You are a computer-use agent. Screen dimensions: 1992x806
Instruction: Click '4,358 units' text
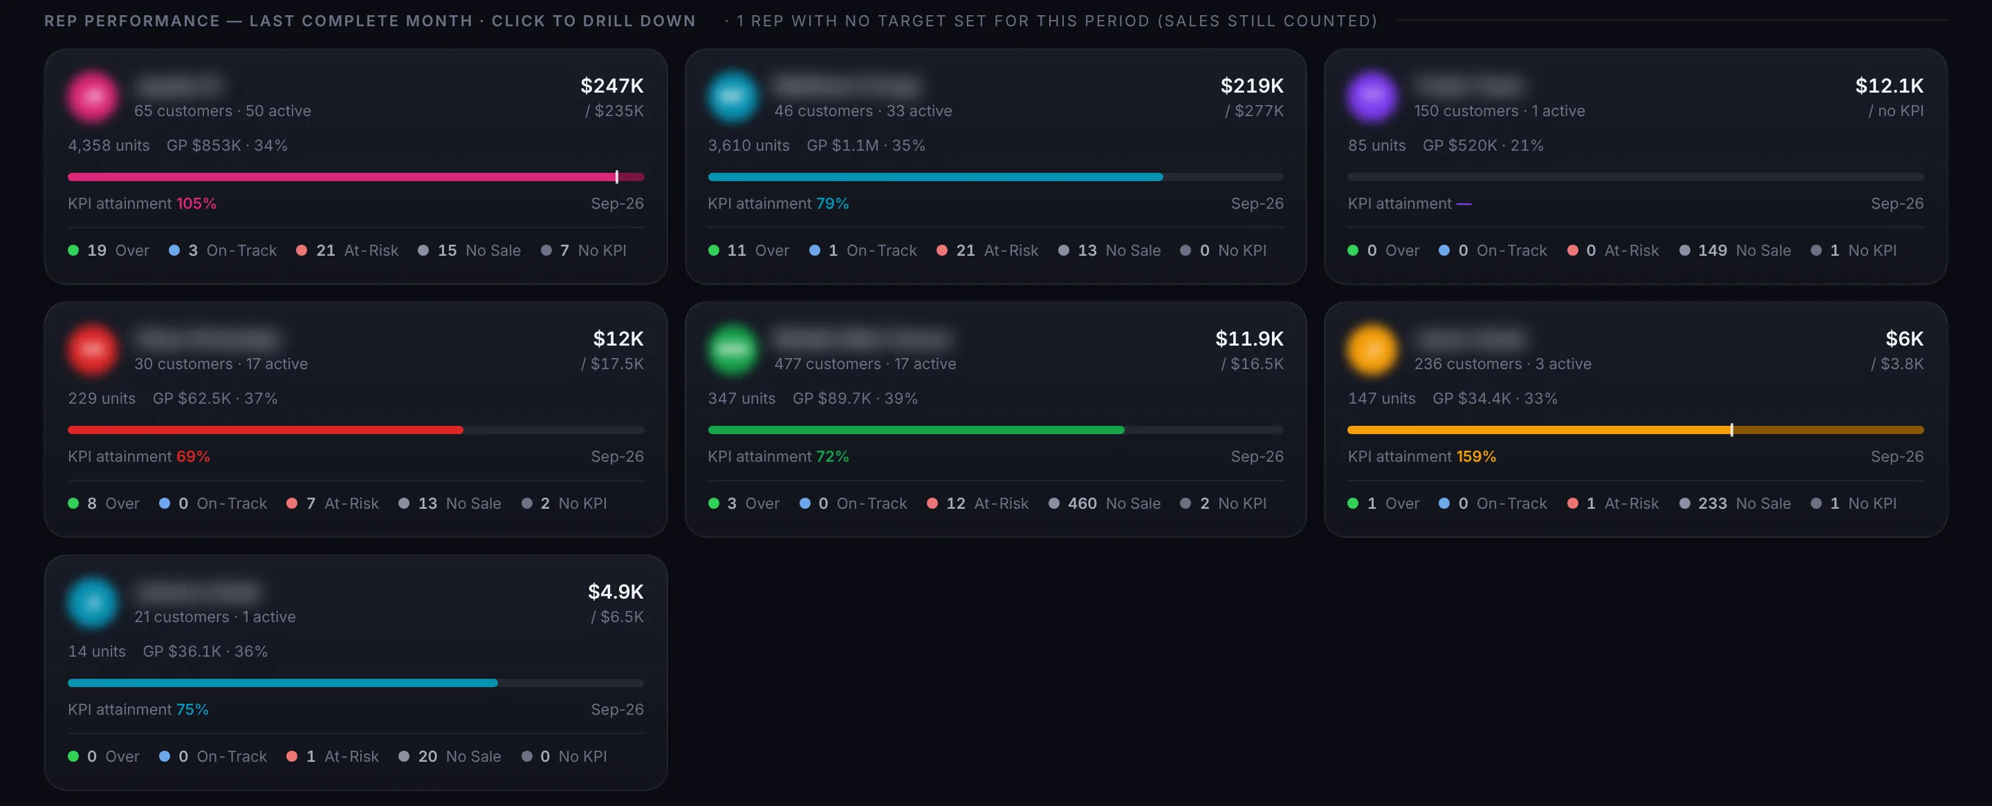tap(109, 145)
